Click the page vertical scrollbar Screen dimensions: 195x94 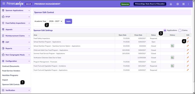coord(194,45)
